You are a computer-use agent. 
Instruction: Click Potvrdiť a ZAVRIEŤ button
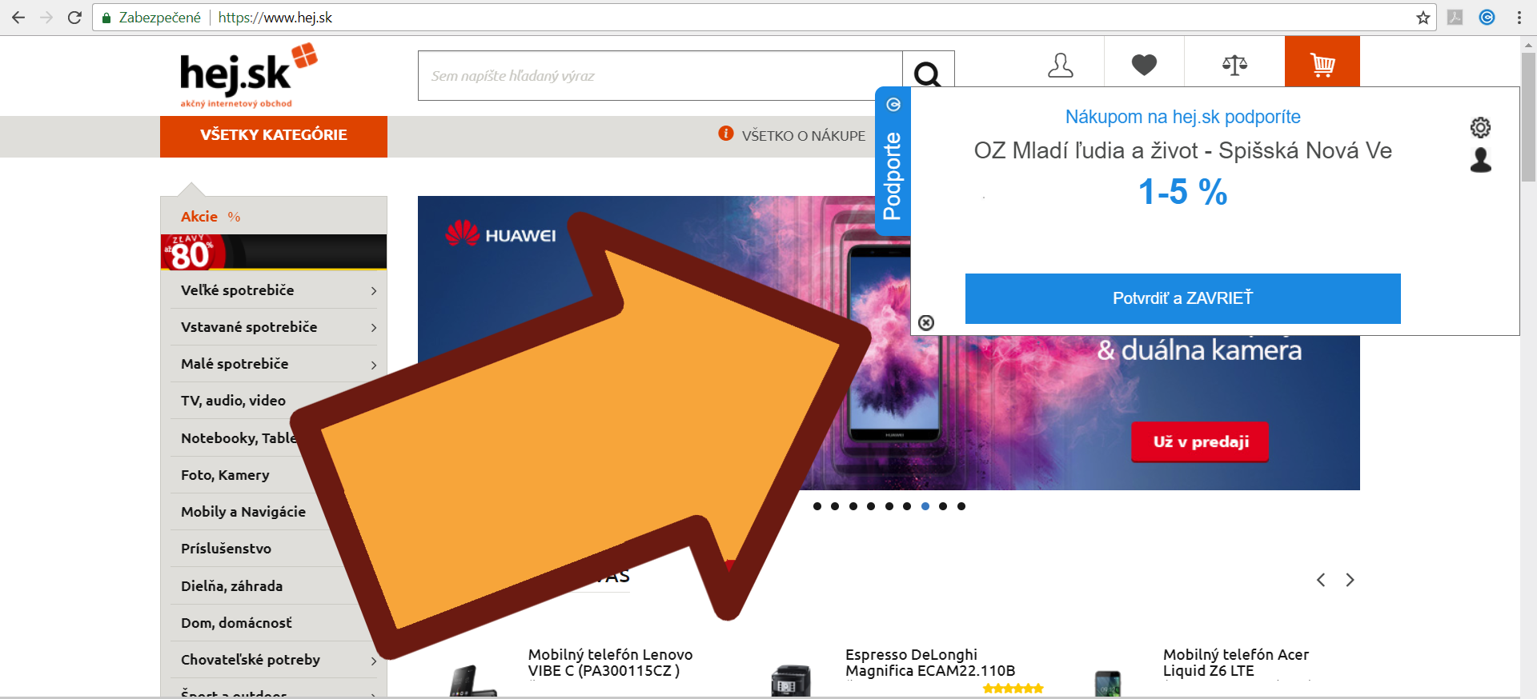coord(1182,298)
